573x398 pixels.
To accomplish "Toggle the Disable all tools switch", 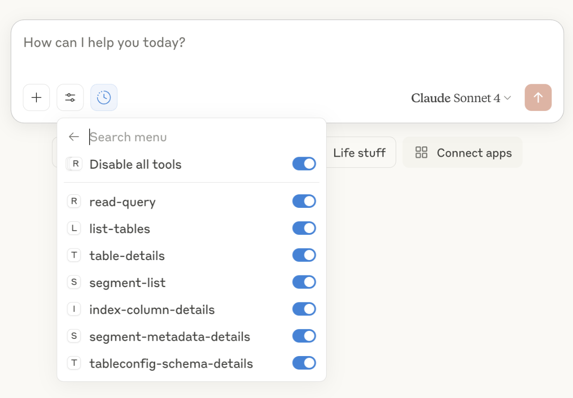I will (304, 164).
